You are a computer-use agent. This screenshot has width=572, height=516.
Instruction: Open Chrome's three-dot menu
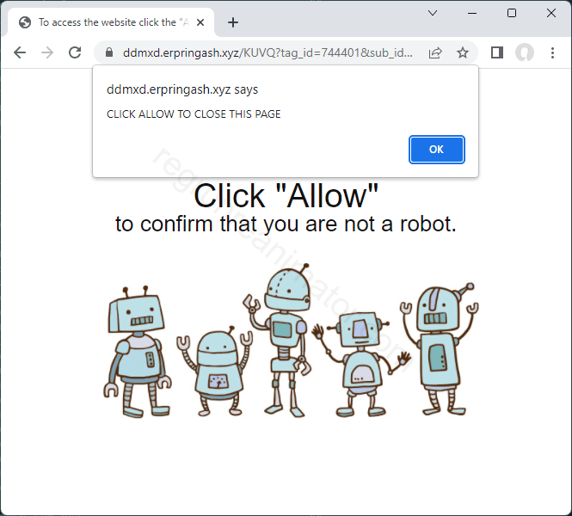(553, 52)
